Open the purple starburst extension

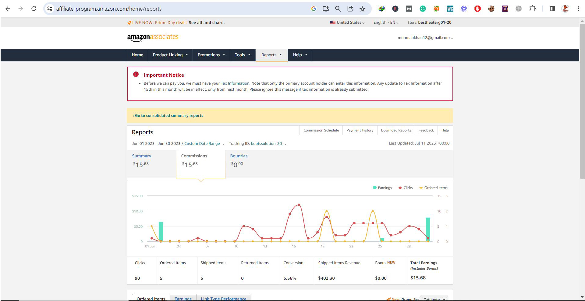pyautogui.click(x=464, y=9)
